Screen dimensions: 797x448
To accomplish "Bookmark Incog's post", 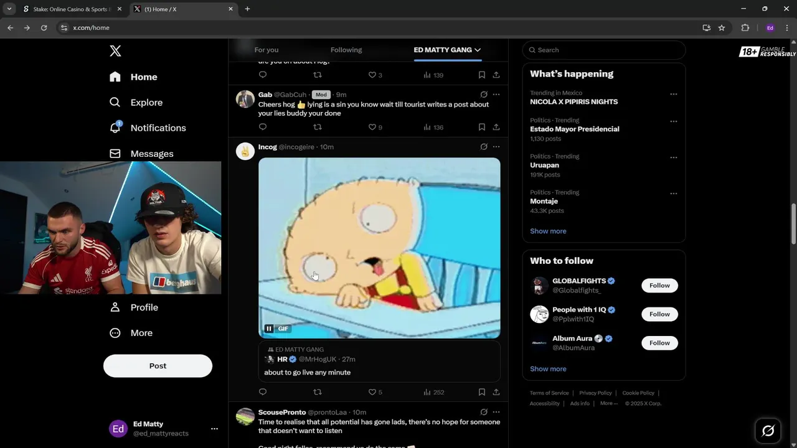I will 482,392.
